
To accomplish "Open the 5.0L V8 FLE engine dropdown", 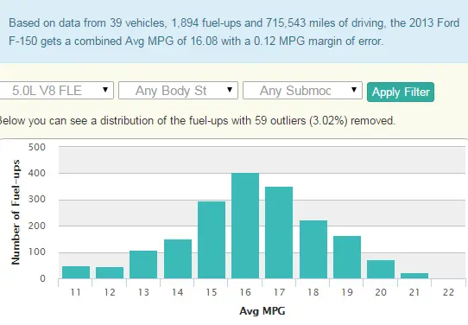I will (56, 90).
